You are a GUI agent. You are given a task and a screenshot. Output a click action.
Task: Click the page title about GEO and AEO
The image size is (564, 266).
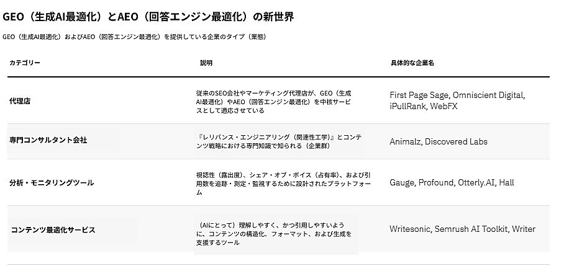148,17
